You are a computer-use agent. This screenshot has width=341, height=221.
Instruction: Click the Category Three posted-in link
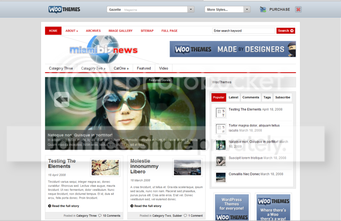(x=86, y=216)
